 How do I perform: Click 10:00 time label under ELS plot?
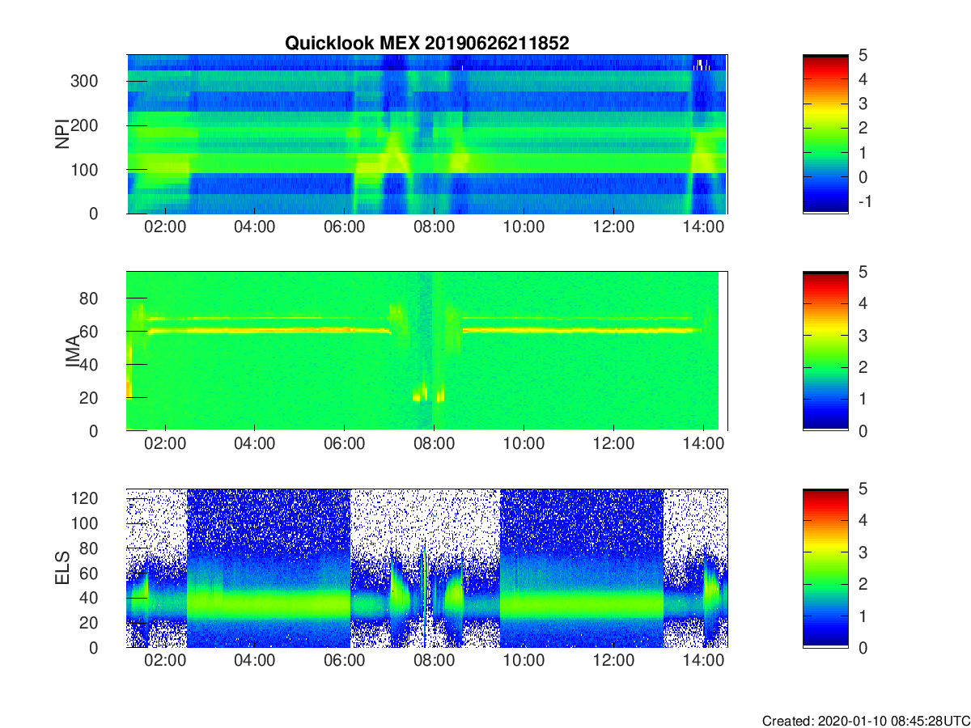(524, 662)
